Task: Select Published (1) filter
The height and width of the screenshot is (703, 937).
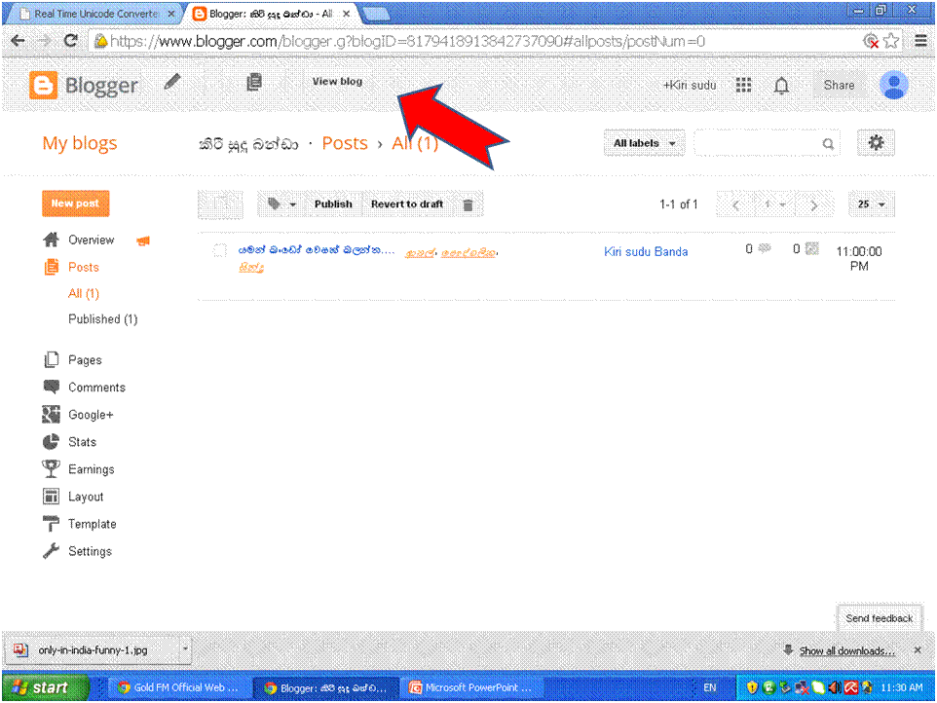Action: coord(103,319)
